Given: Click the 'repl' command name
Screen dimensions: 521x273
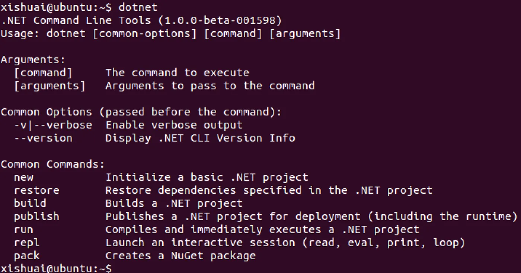Looking at the screenshot, I should click(x=26, y=243).
